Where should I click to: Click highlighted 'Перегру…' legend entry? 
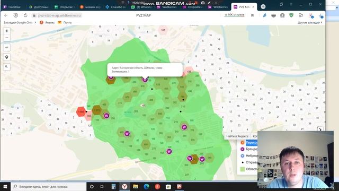pos(252,143)
